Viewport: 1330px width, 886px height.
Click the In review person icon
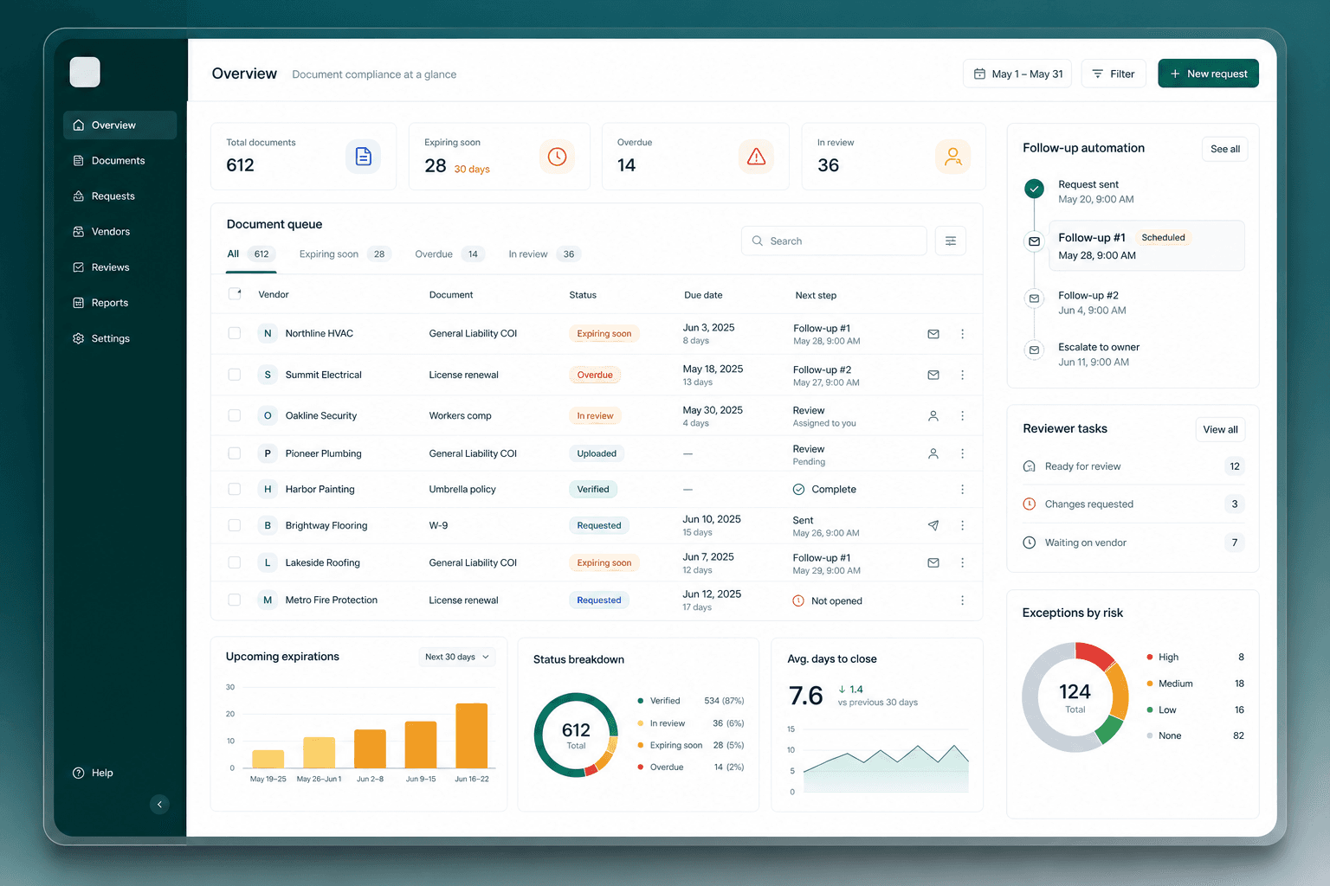tap(952, 157)
